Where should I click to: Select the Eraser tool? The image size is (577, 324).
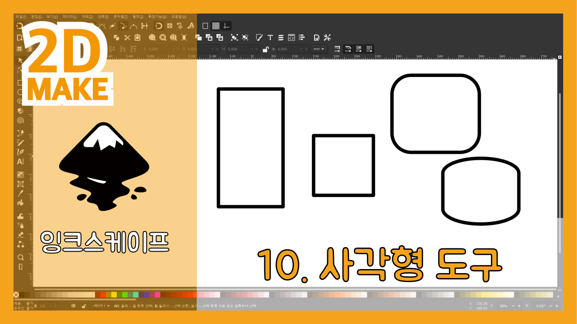tap(20, 234)
